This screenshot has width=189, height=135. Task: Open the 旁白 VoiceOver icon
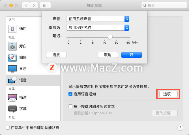point(12,46)
